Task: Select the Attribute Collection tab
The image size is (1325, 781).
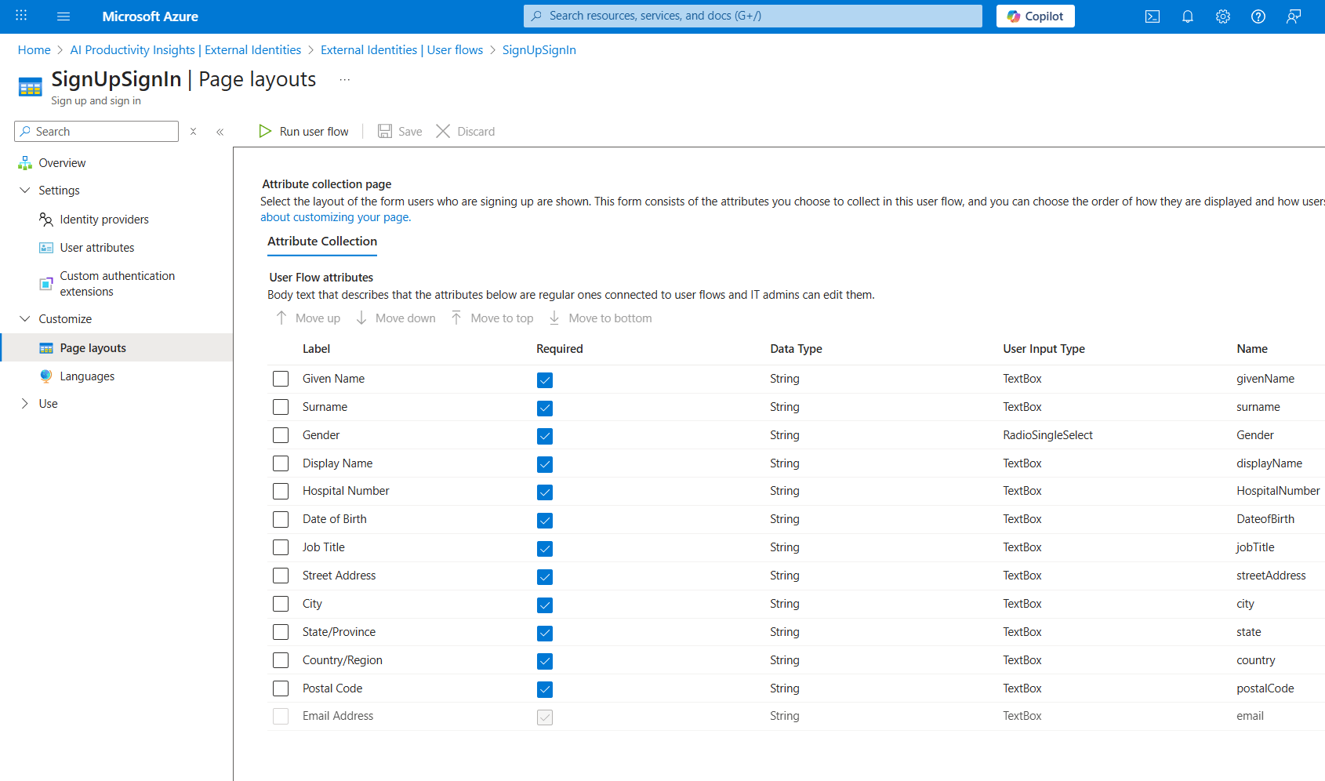Action: [x=321, y=242]
